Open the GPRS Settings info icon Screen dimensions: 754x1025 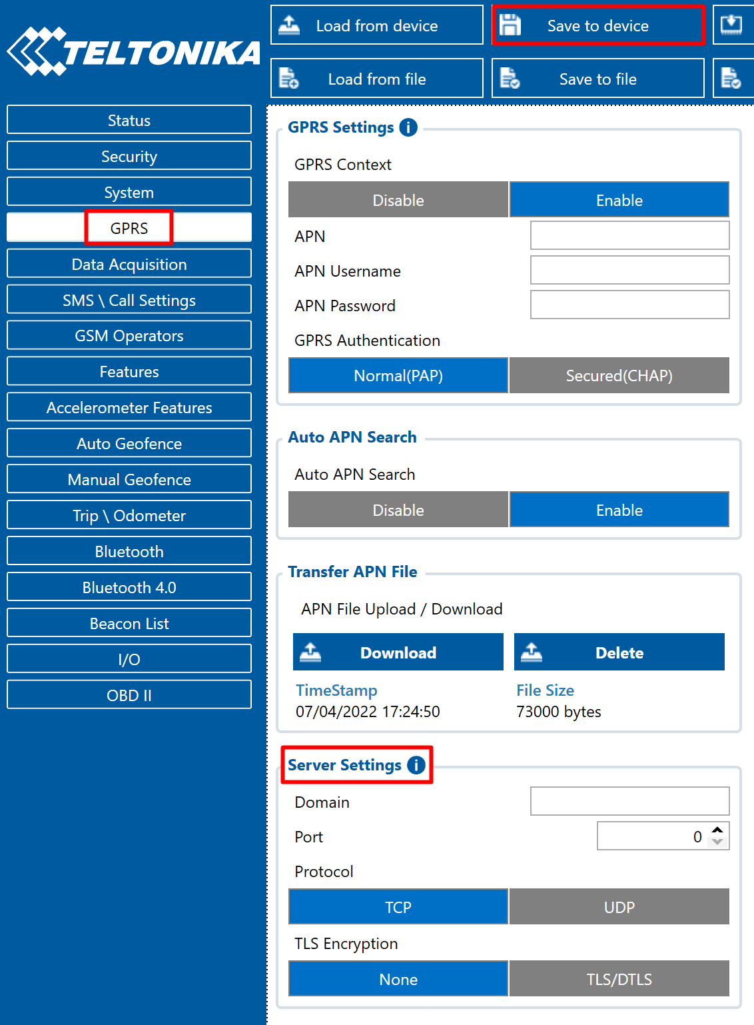coord(408,127)
